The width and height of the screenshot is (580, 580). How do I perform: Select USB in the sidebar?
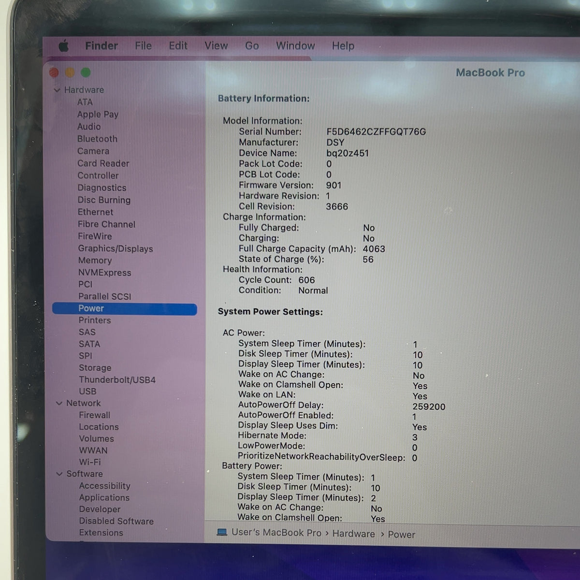(87, 391)
